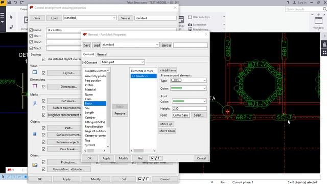Click the Remove button

coord(120,113)
